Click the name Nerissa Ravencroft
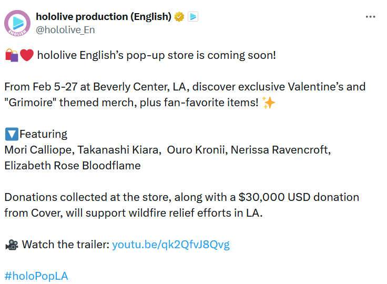This screenshot has height=284, width=387. pos(278,150)
